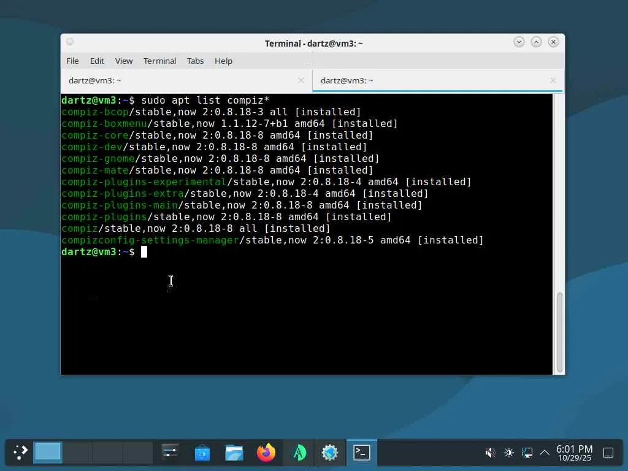Switch to the first virtual desktop
Screen dimensions: 628x471
(x=48, y=452)
